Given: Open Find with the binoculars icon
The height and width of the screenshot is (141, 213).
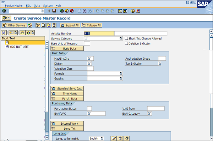Looking at the screenshot, I should pyautogui.click(x=84, y=11).
